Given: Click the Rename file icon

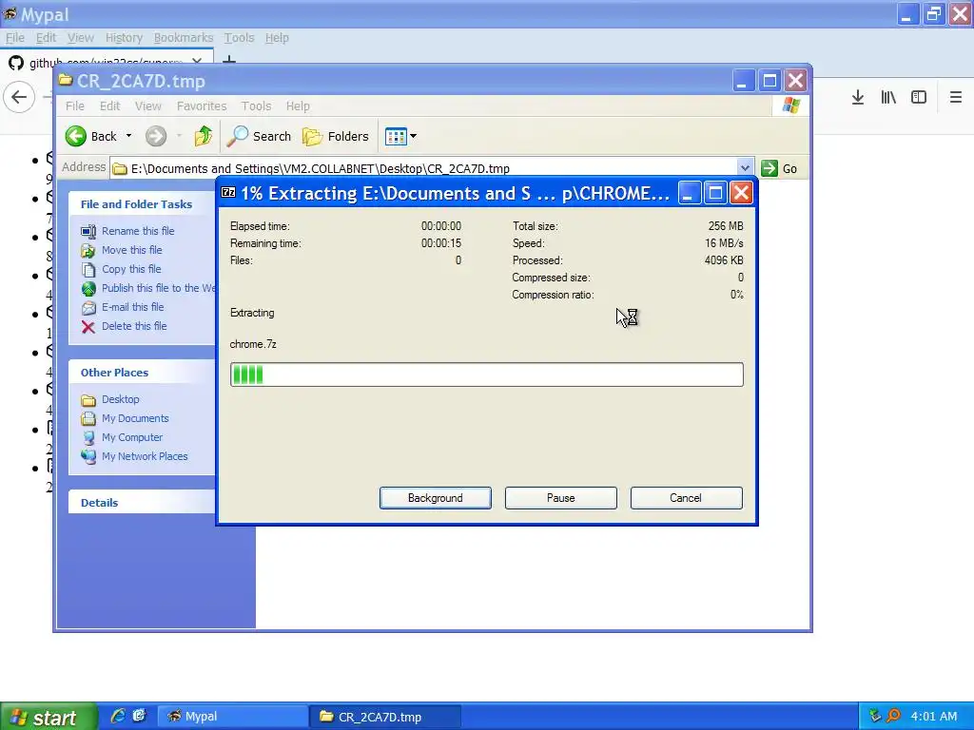Looking at the screenshot, I should coord(88,232).
